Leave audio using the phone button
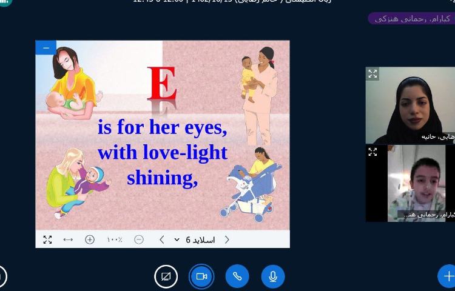Image resolution: width=455 pixels, height=291 pixels. [x=237, y=276]
